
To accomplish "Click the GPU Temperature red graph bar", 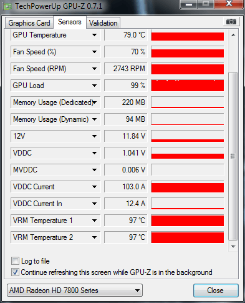I will click(188, 36).
